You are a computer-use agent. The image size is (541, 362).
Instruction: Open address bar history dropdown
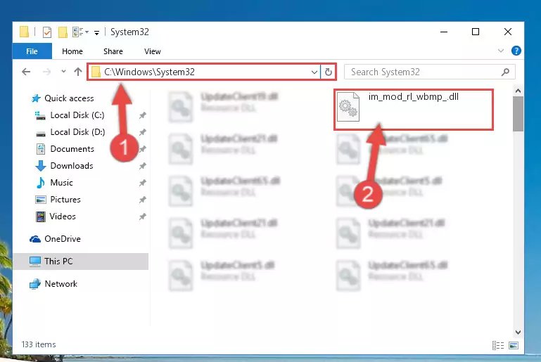pyautogui.click(x=314, y=72)
